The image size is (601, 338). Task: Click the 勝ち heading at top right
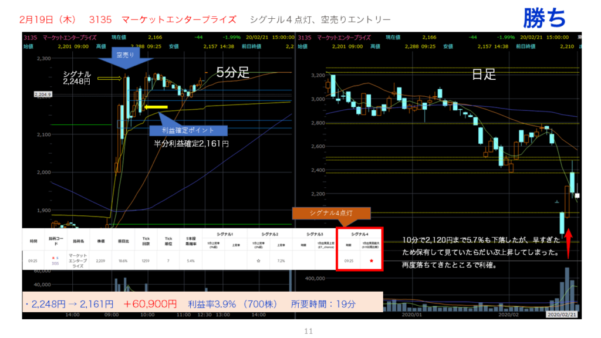[x=544, y=18]
